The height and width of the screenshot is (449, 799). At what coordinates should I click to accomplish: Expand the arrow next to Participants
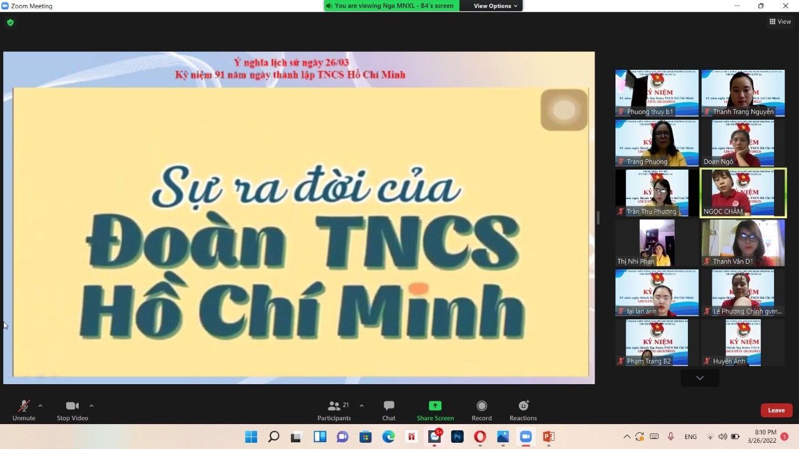[361, 405]
